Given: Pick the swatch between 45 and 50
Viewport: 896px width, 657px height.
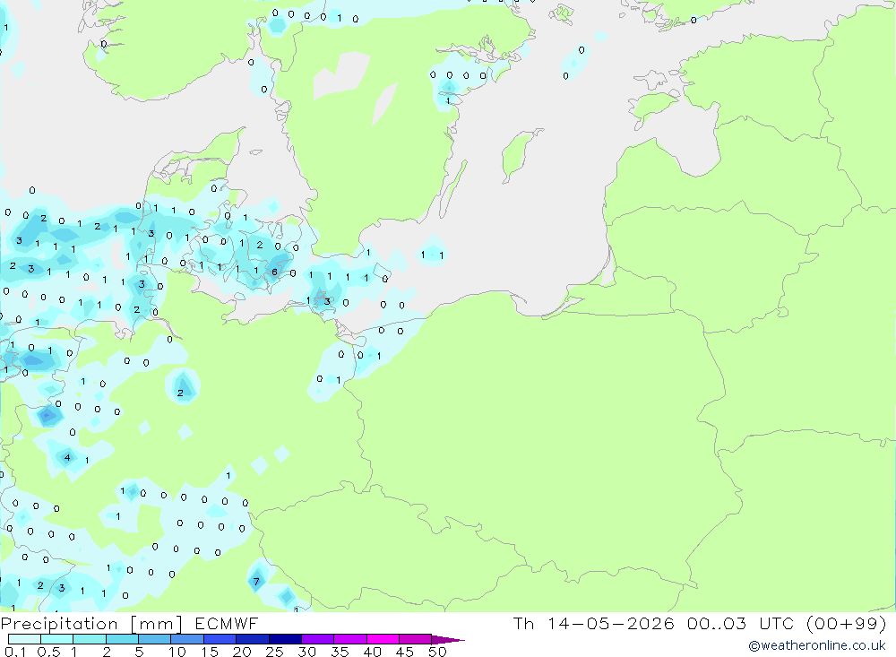Looking at the screenshot, I should (416, 639).
